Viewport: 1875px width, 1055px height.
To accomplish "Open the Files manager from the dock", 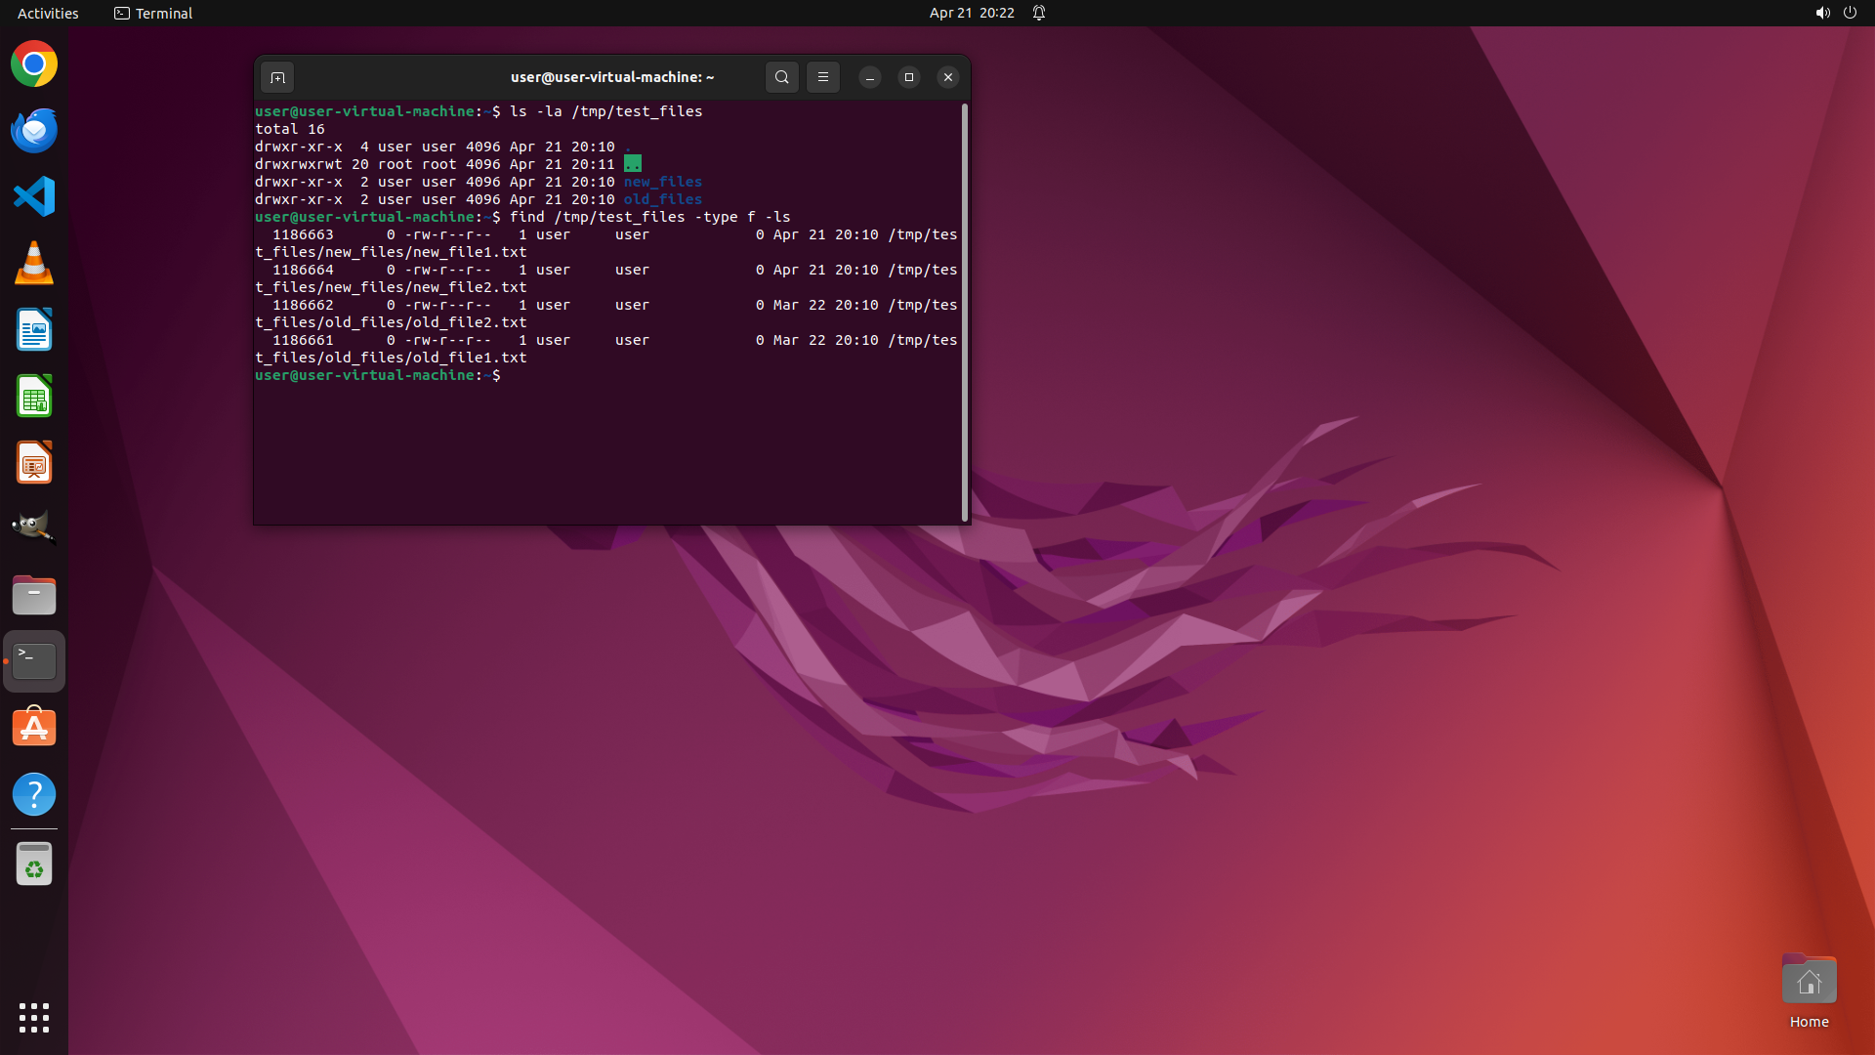I will point(34,595).
